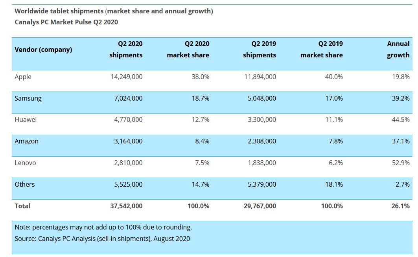The height and width of the screenshot is (257, 418).
Task: Select the 'Samsung' vendor cell
Action: point(28,99)
